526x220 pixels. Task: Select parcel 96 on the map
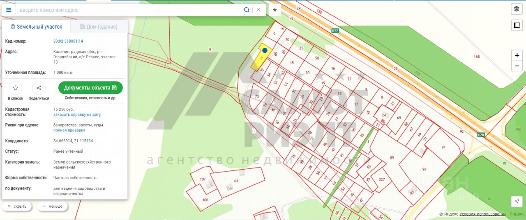pyautogui.click(x=424, y=169)
